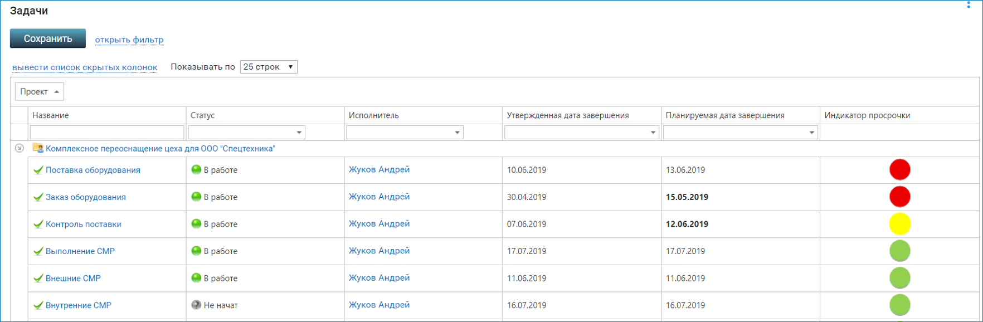This screenshot has width=983, height=322.
Task: Click red overdue indicator for Поставка оборудования
Action: [900, 170]
